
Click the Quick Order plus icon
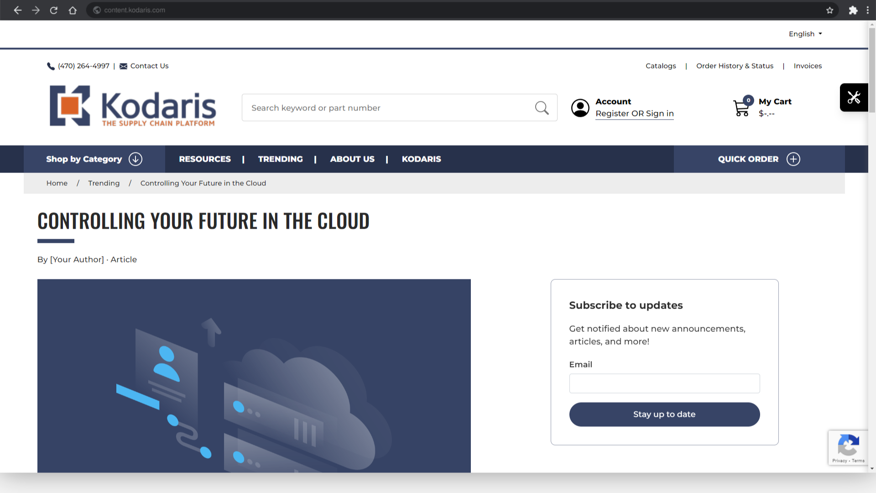(x=793, y=159)
